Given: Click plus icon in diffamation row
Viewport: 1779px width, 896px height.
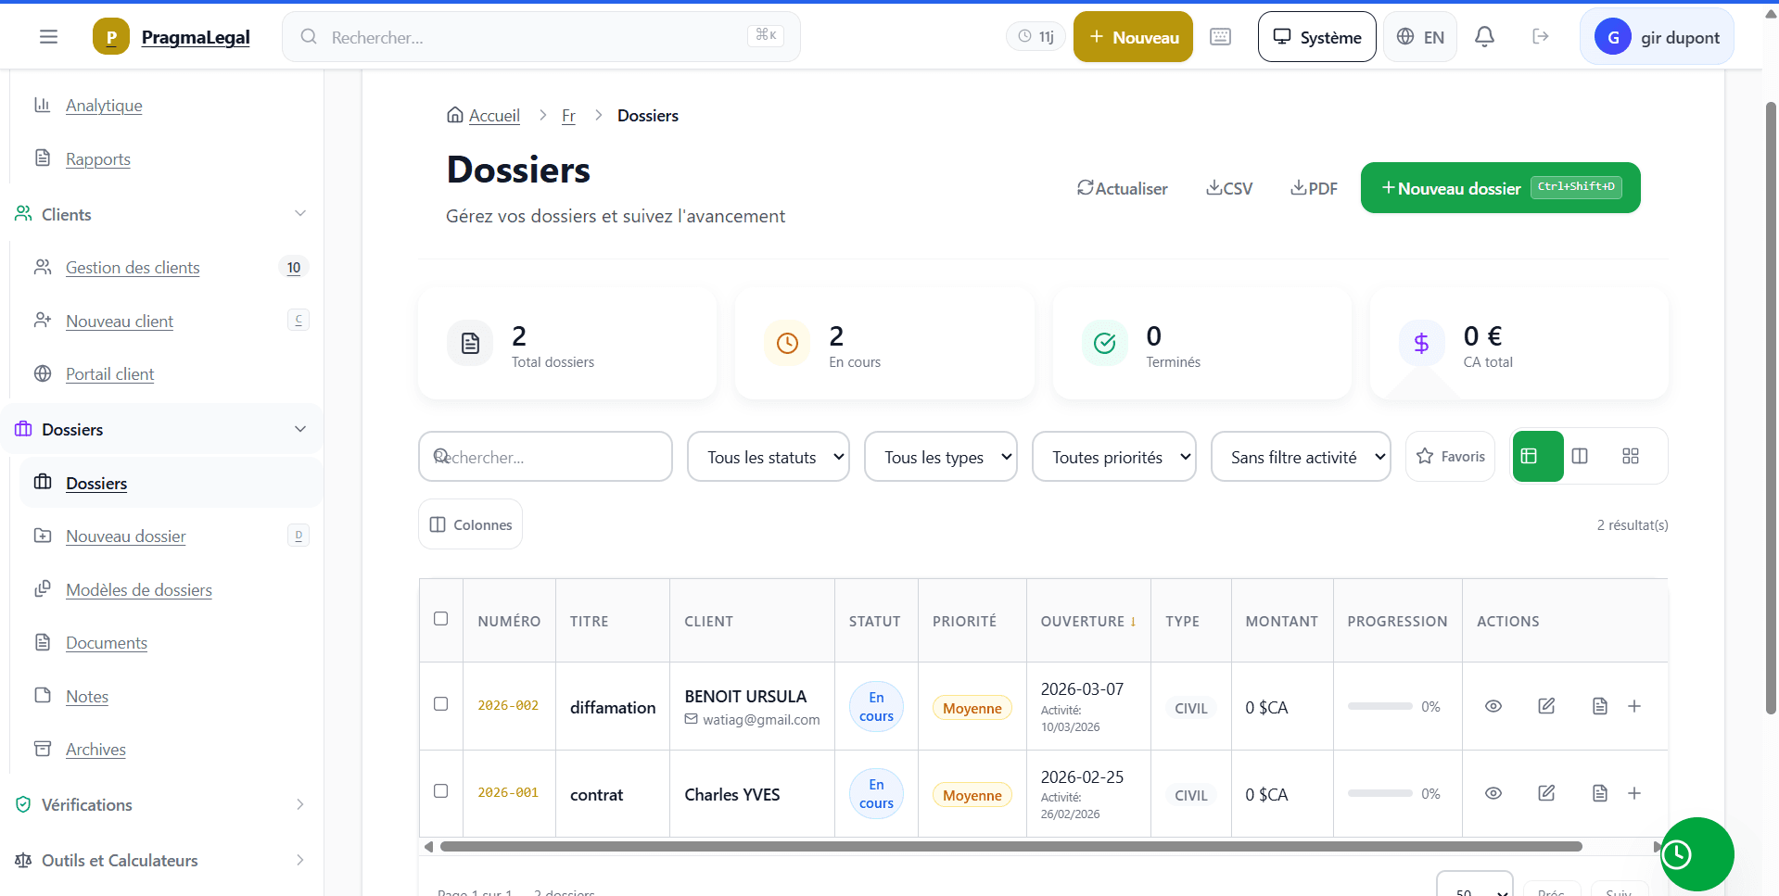Looking at the screenshot, I should [1634, 706].
